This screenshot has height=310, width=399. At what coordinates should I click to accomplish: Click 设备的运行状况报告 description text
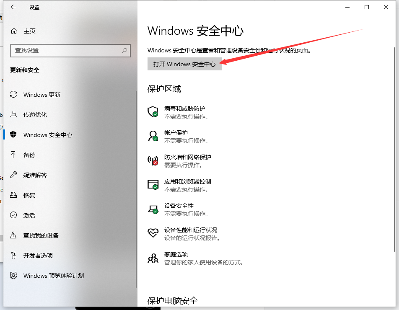[x=192, y=238]
